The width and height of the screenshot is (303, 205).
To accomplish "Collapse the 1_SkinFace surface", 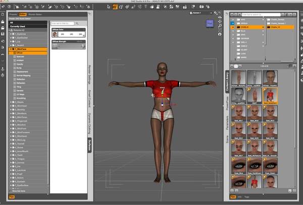I will (11, 49).
